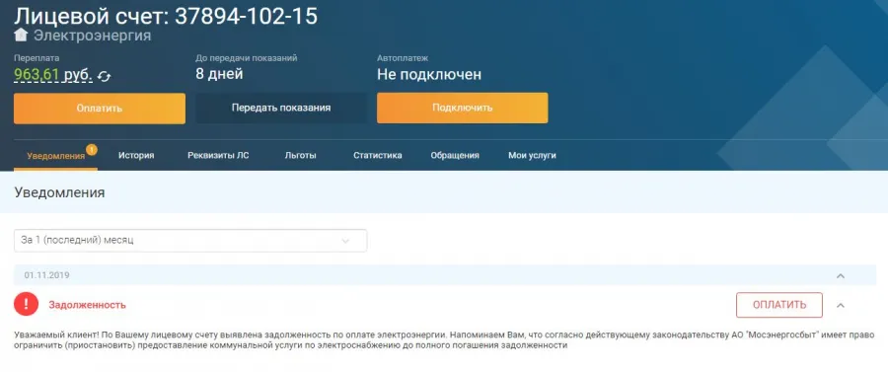Open the Мои услуги tab

click(x=532, y=155)
